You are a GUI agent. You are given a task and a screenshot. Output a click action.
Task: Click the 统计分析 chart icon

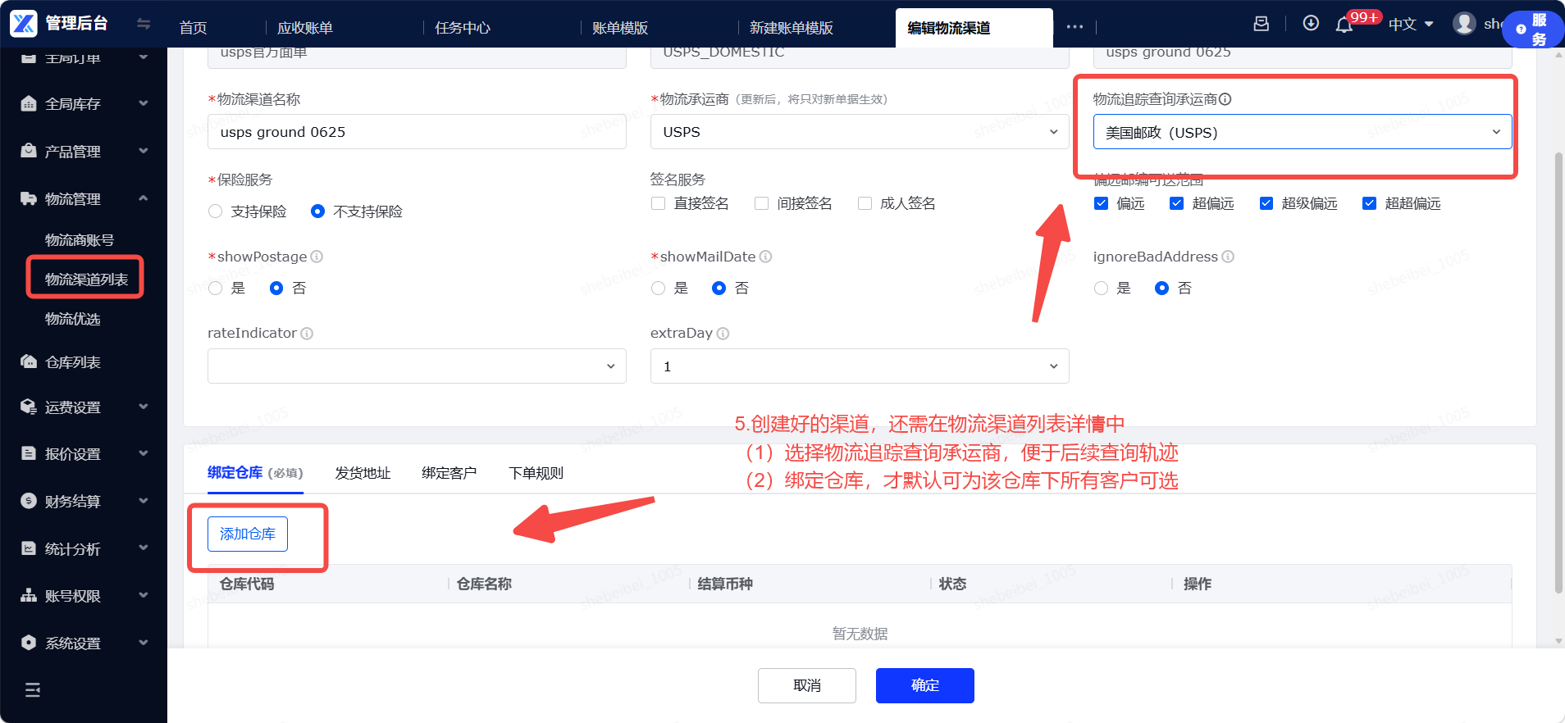coord(29,548)
